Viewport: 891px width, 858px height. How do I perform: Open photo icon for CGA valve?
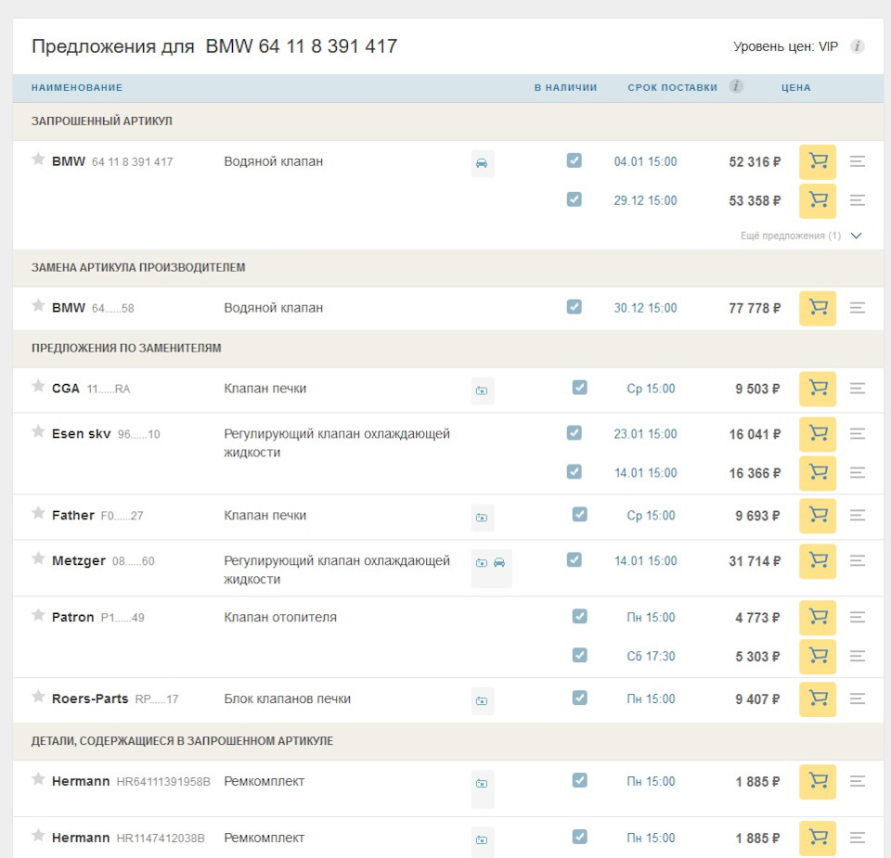[x=482, y=391]
